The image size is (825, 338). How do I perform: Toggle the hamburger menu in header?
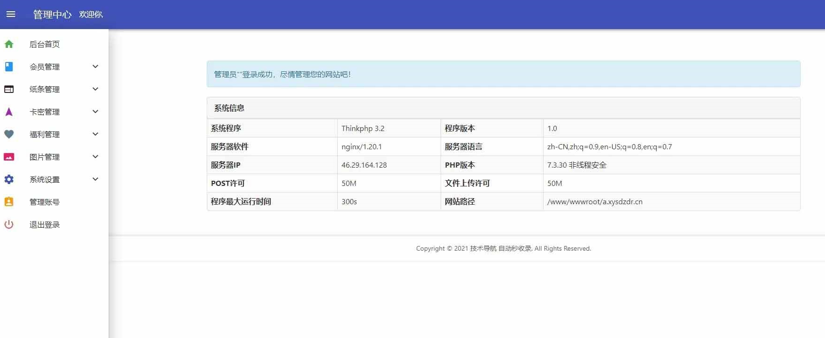11,14
